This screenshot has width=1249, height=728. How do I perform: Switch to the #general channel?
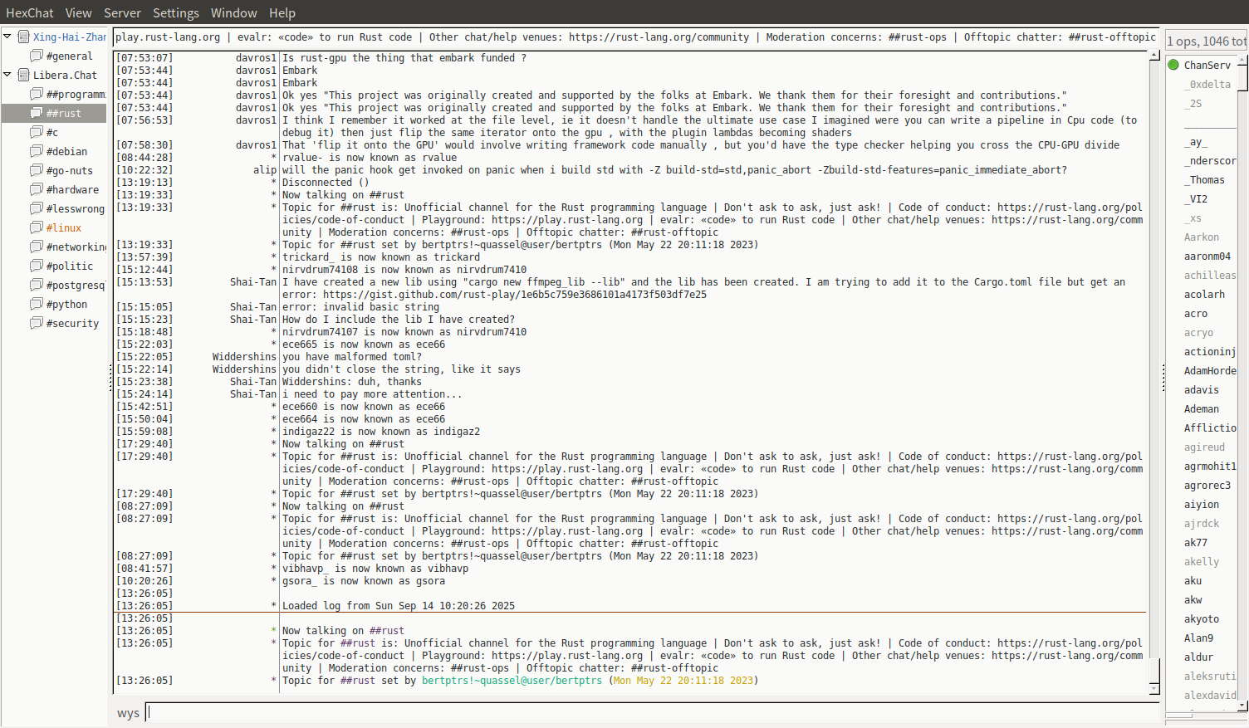69,56
